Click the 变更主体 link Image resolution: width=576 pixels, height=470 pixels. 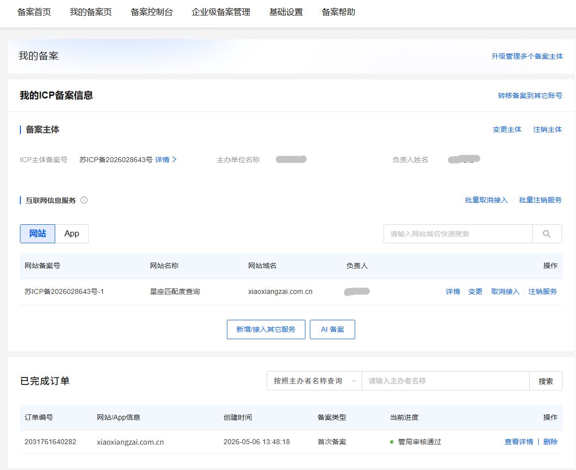(x=507, y=129)
